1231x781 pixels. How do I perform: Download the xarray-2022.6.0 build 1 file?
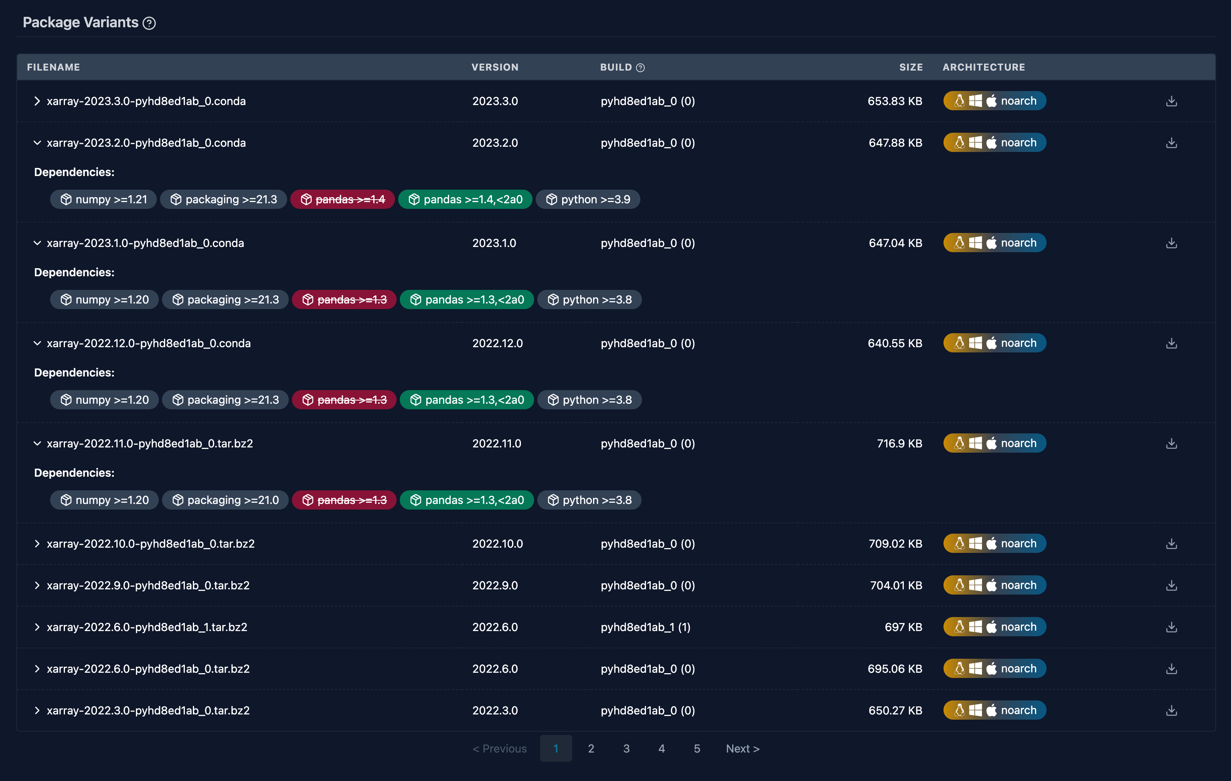(x=1171, y=627)
